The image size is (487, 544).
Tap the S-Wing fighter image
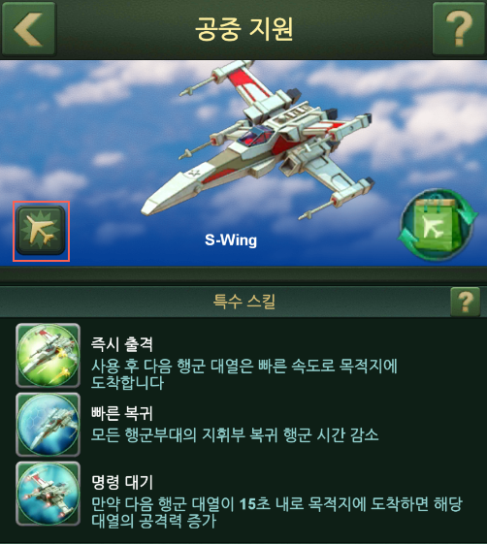pyautogui.click(x=257, y=143)
